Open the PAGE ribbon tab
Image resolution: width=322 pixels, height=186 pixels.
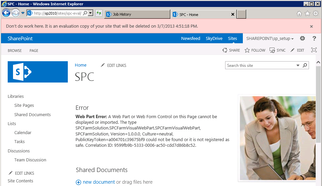34,51
